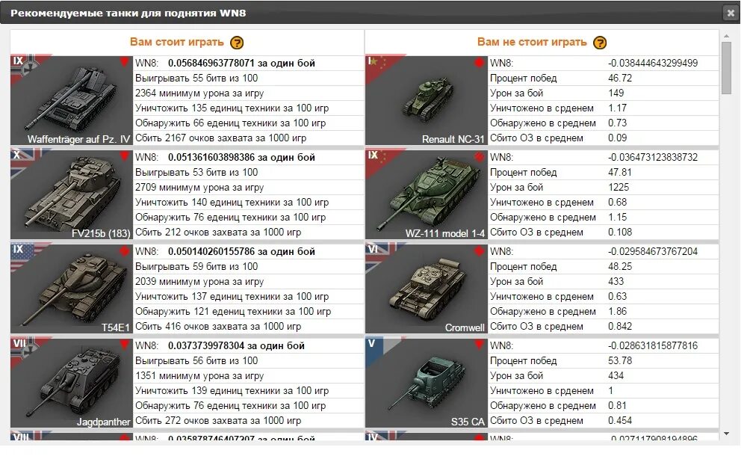Click the scrollbar down arrow
The image size is (753, 471).
coord(726,434)
